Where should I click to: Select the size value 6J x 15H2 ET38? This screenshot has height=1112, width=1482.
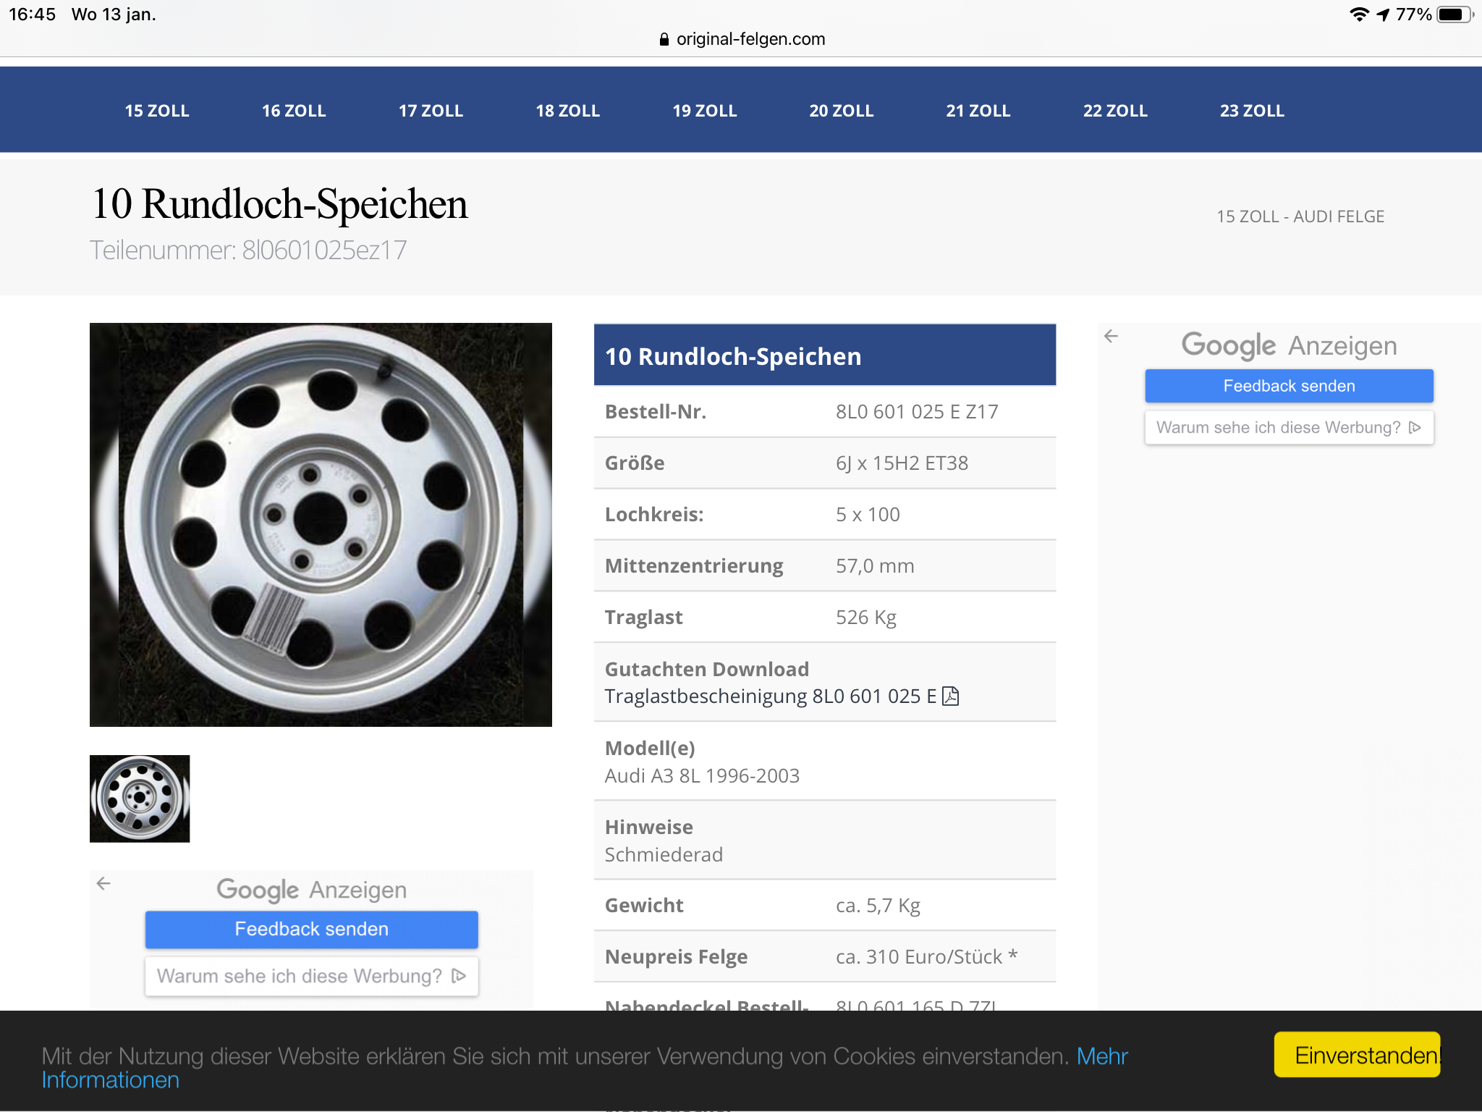click(x=902, y=463)
